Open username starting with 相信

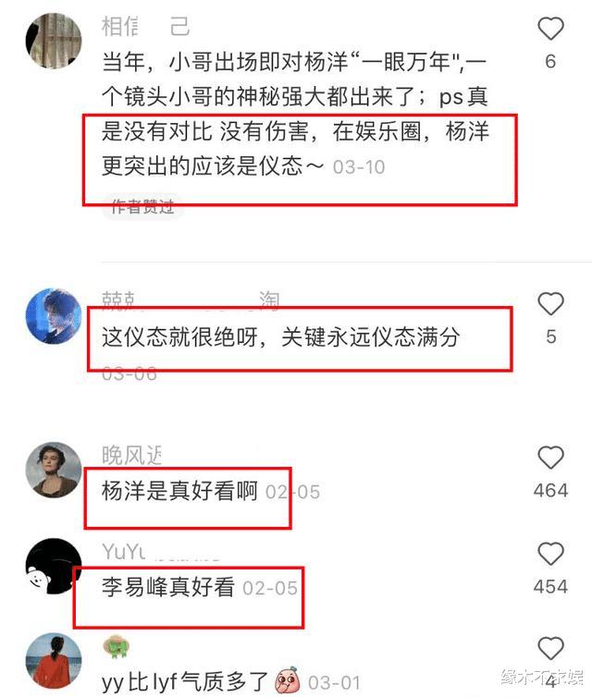tap(146, 27)
